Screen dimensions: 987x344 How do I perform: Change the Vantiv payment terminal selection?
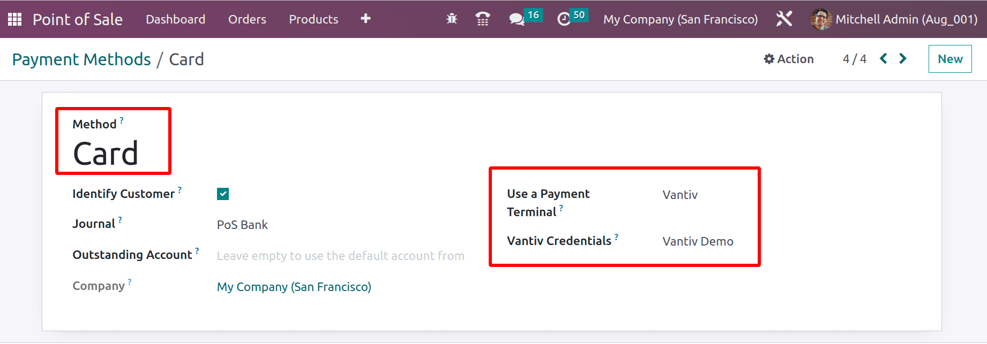pos(680,195)
